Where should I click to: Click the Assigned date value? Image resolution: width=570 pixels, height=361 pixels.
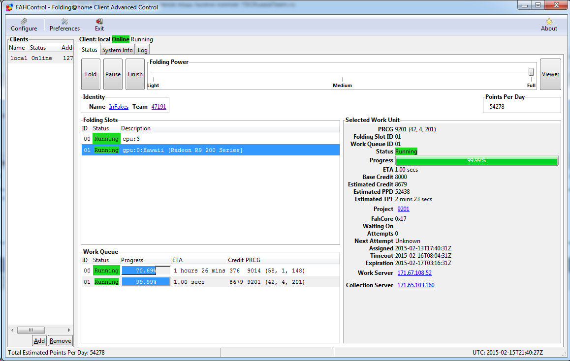[x=423, y=248]
